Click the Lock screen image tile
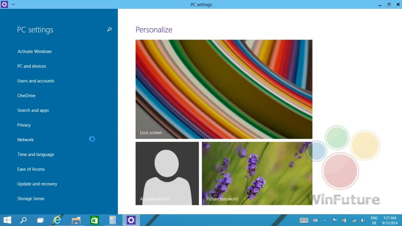This screenshot has height=226, width=402. [x=224, y=89]
